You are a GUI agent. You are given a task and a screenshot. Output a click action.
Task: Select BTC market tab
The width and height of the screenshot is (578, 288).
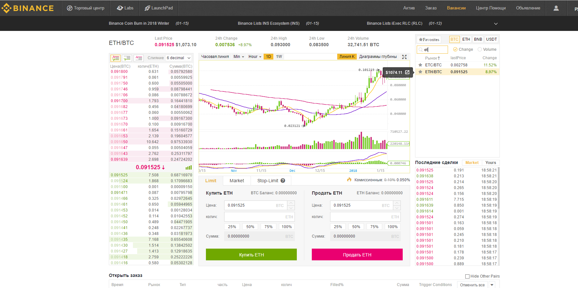pos(455,39)
